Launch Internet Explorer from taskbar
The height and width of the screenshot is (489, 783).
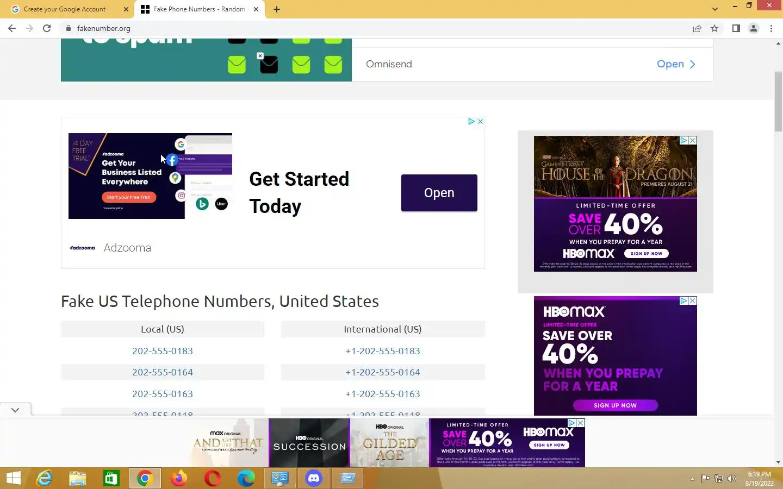point(44,478)
